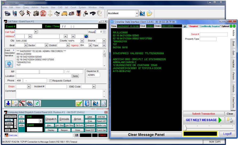Open the Unit dropdown in CAD panel
This screenshot has width=238, height=145.
click(x=41, y=121)
